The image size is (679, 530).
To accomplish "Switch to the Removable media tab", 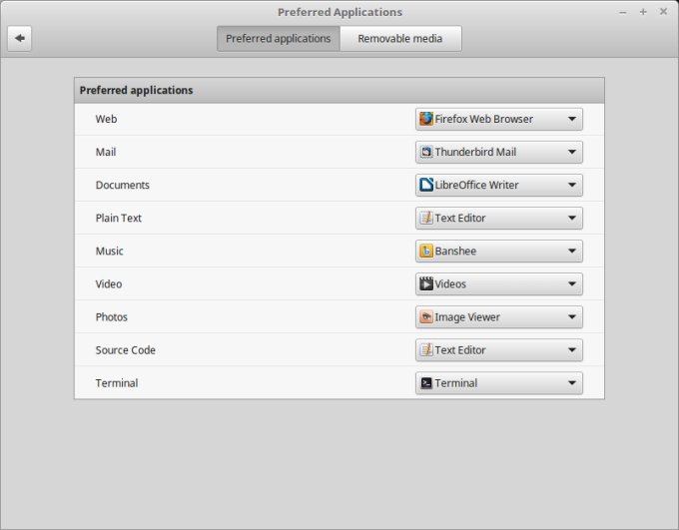I will (x=400, y=39).
